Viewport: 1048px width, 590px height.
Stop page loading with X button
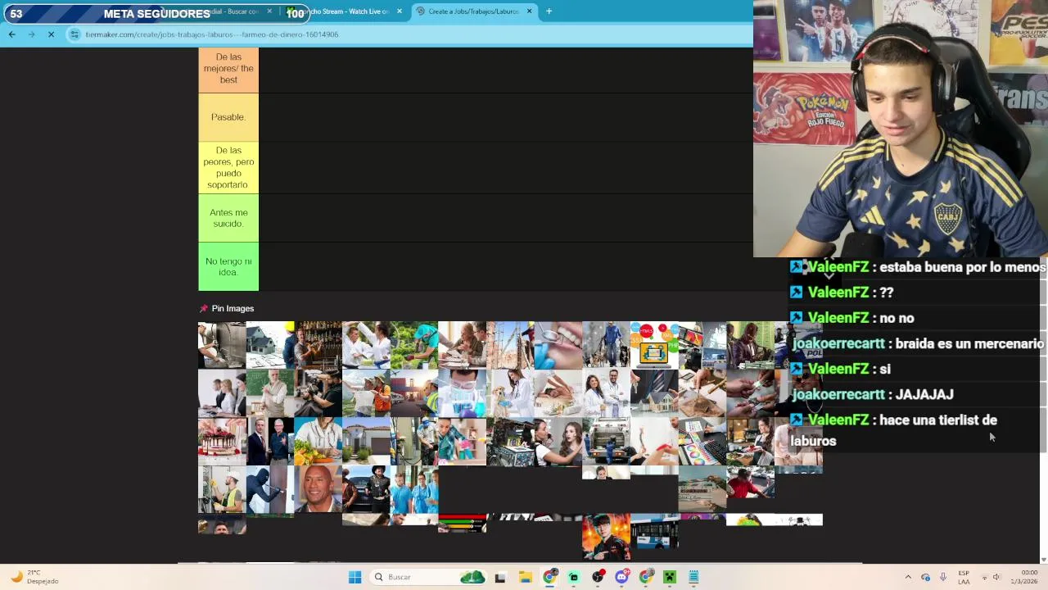point(51,34)
